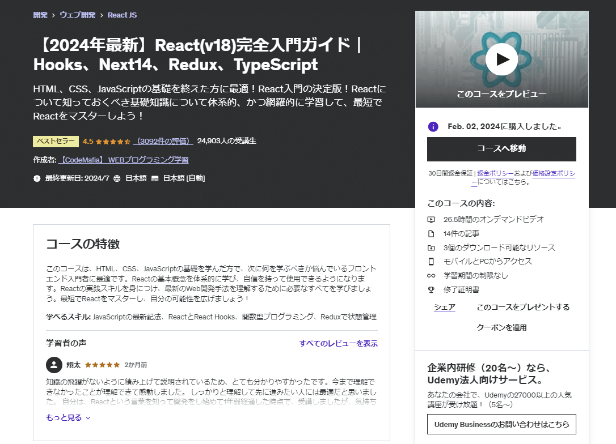616x444 pixels.
Task: Click the コースの特徴 heading
Action: tap(83, 244)
